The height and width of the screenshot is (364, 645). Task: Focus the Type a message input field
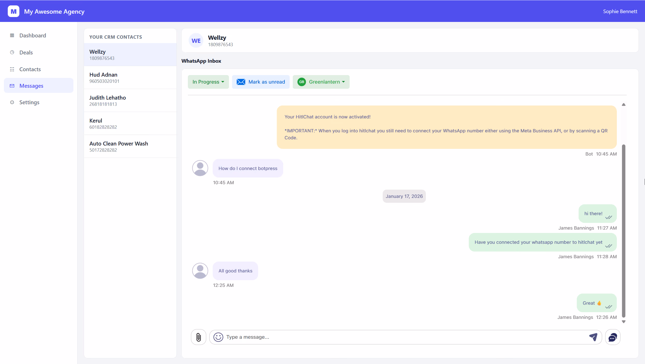click(406, 337)
